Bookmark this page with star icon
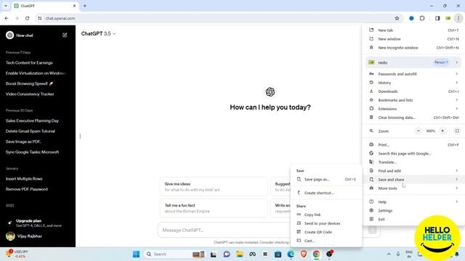 (x=397, y=18)
